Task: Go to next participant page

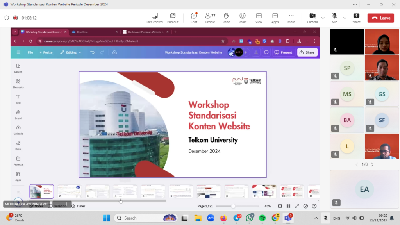Action: coord(372,165)
